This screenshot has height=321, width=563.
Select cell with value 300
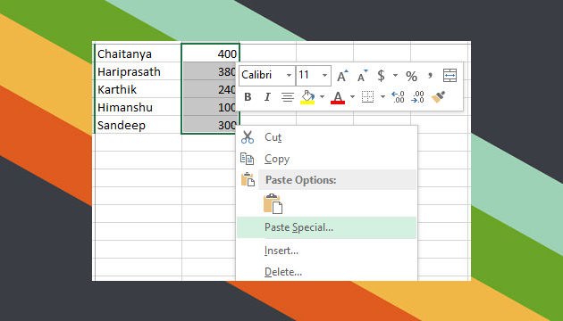209,125
